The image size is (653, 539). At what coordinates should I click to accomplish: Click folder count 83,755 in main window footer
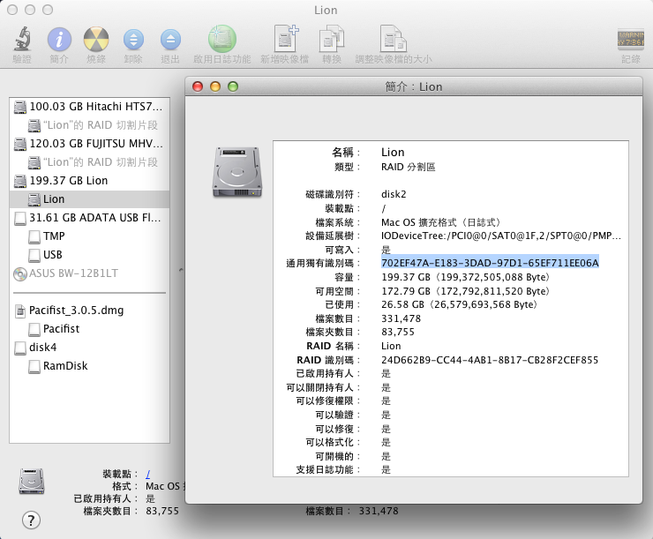point(162,511)
